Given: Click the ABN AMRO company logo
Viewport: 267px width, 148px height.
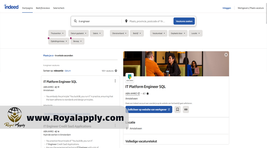Looking at the screenshot, I should click(130, 78).
